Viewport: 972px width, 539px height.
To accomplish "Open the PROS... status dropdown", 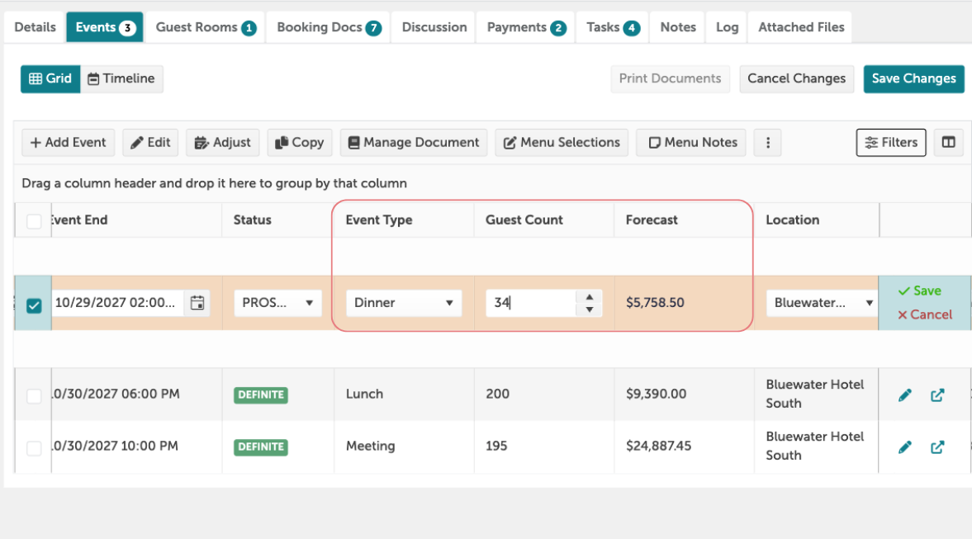I will tap(277, 303).
